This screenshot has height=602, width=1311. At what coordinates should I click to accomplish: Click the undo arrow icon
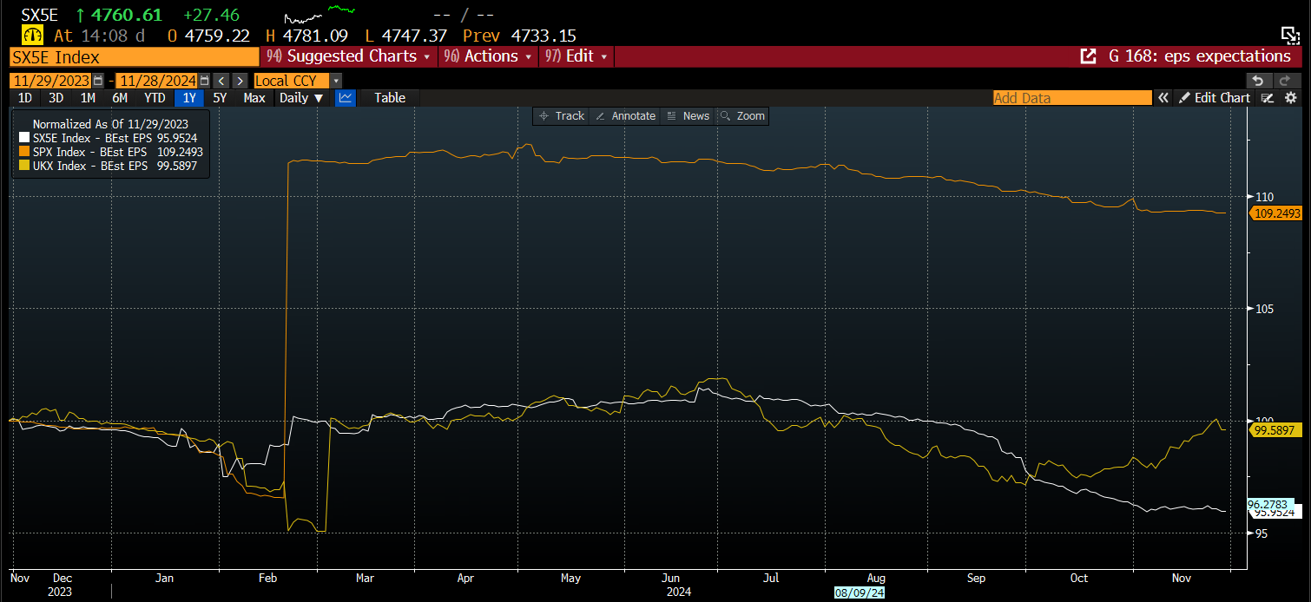(x=1258, y=81)
